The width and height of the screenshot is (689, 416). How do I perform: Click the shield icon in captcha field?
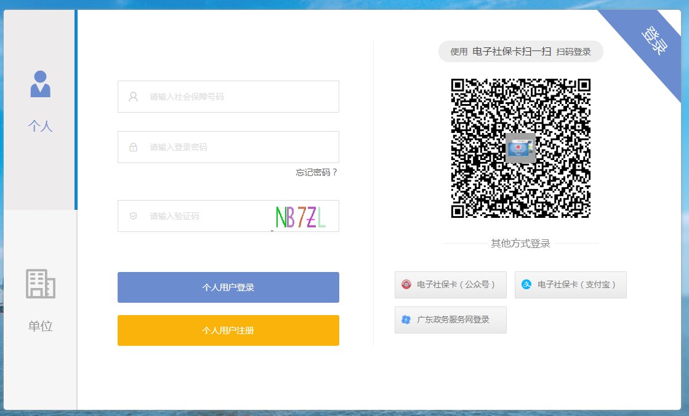[133, 216]
